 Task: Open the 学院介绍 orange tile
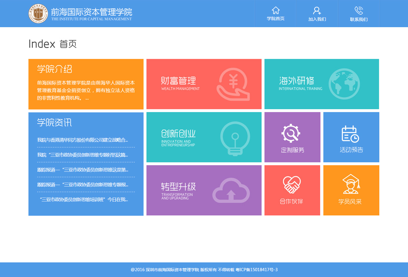coord(86,84)
